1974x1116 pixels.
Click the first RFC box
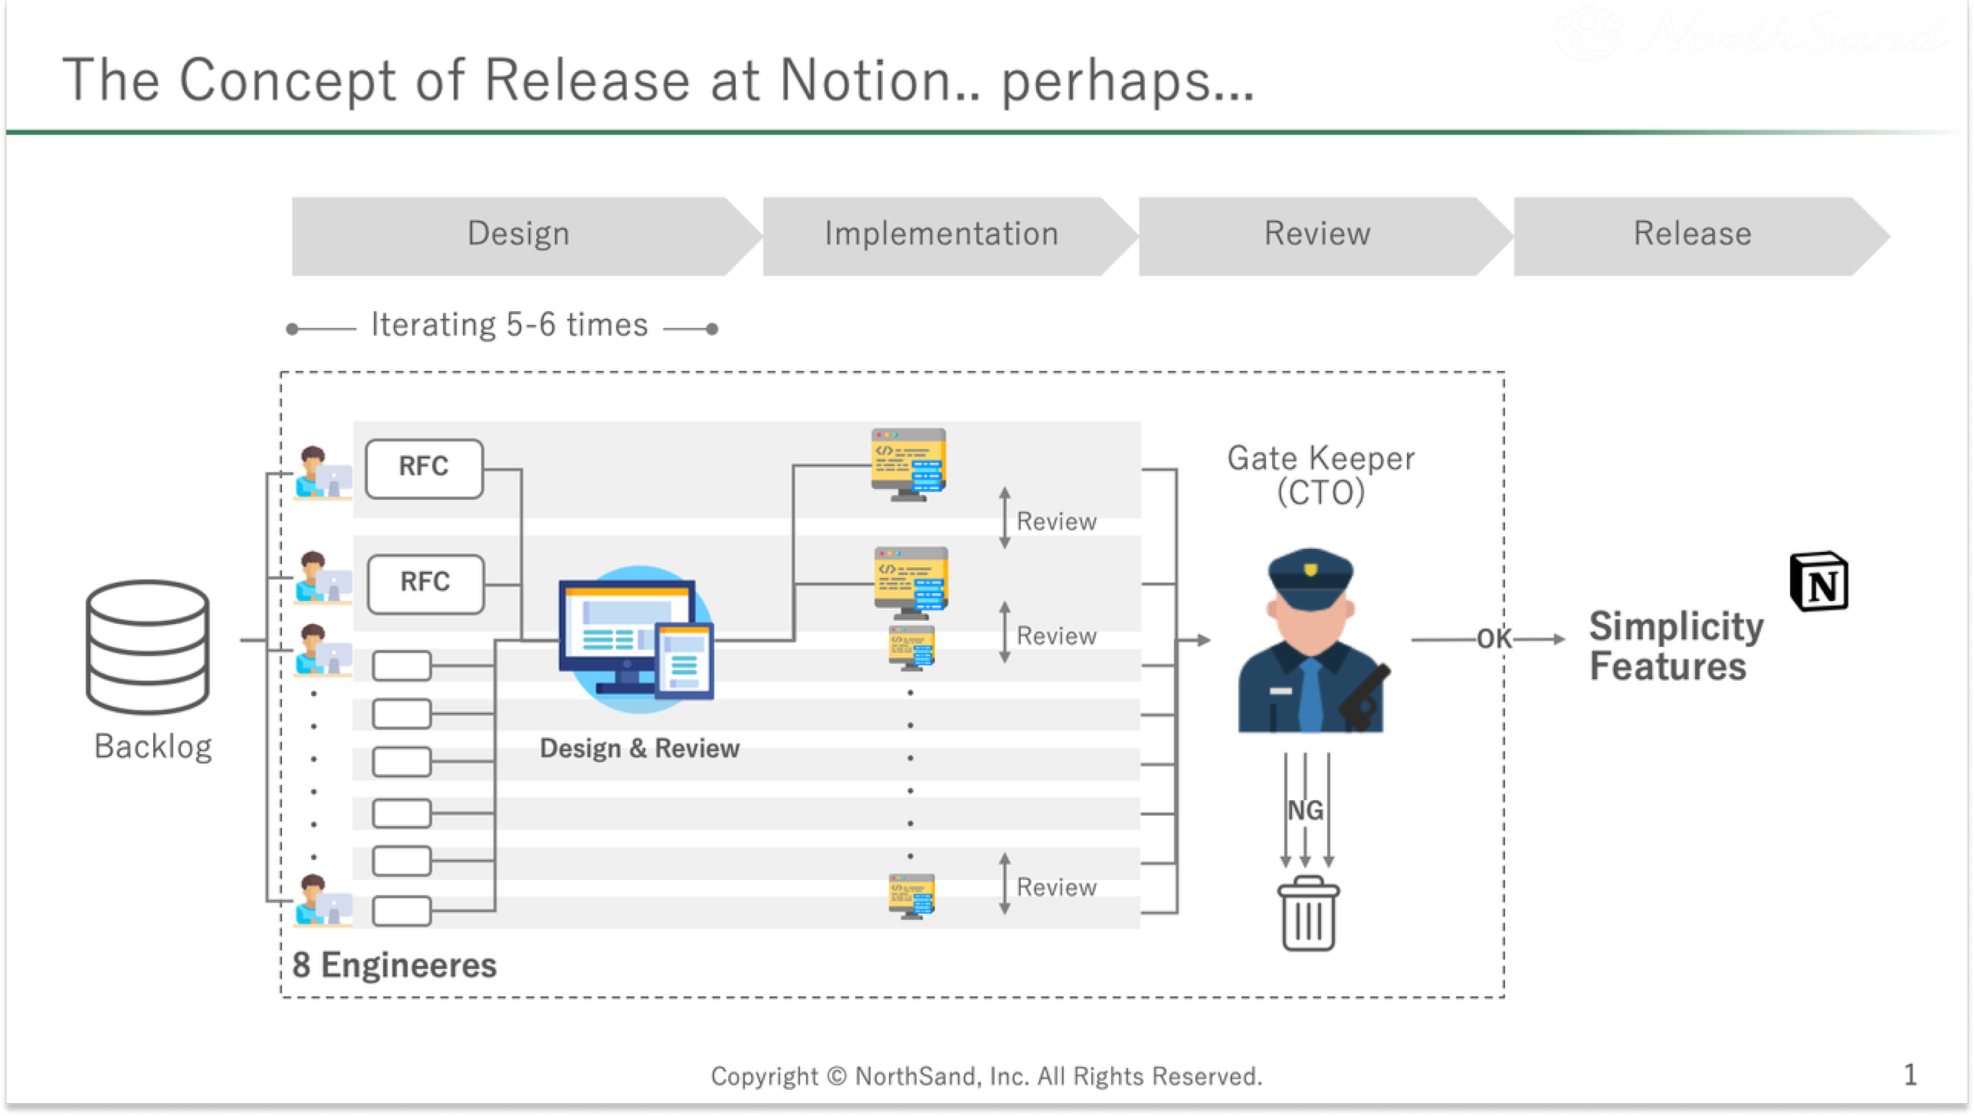tap(424, 468)
